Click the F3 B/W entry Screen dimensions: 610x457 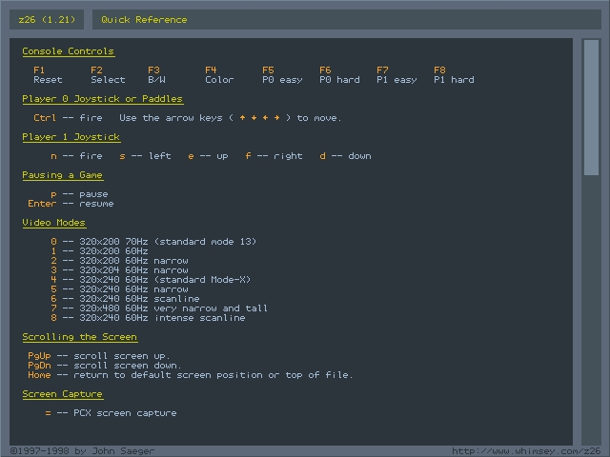(156, 75)
